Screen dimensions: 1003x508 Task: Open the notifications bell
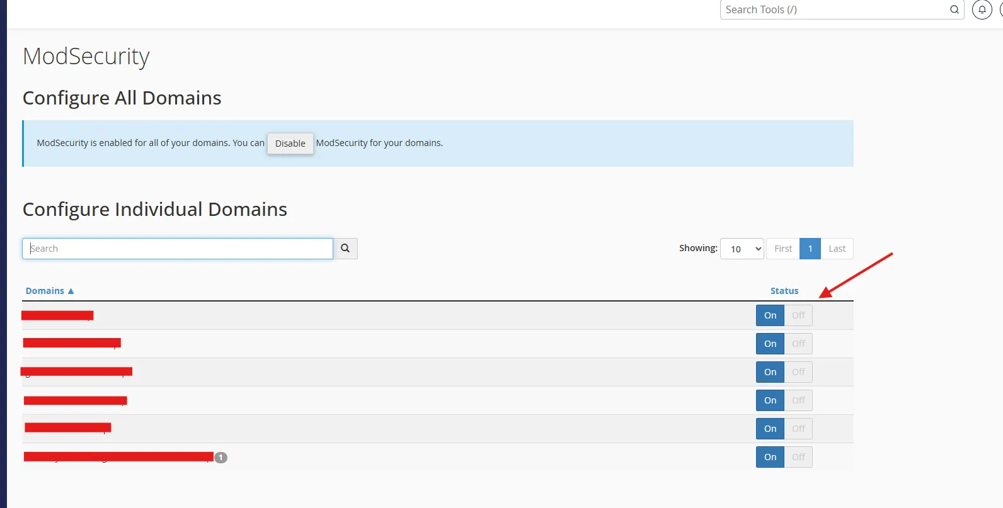pos(982,9)
